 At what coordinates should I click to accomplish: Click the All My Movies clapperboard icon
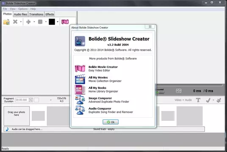(80, 79)
